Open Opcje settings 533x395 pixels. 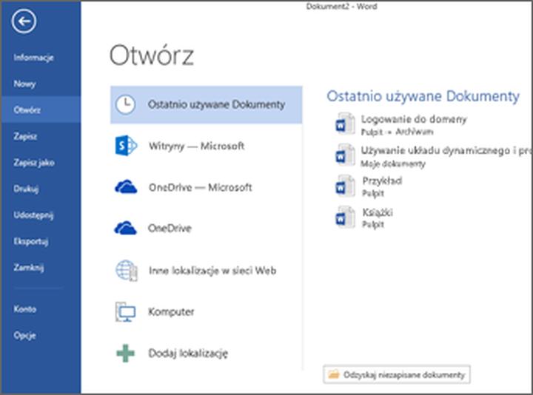pos(24,336)
